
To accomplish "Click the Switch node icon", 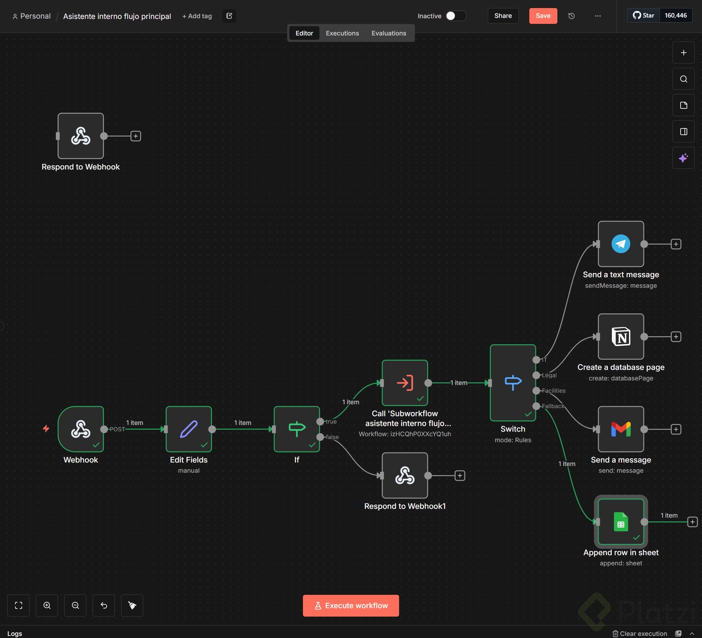I will (512, 383).
